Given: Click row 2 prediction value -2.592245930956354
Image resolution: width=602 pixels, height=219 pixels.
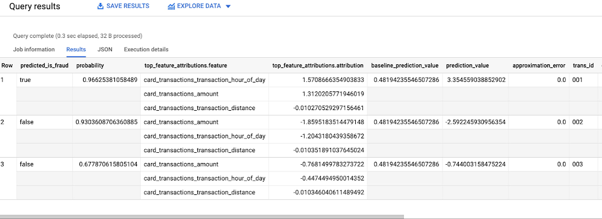Looking at the screenshot, I should click(x=476, y=122).
